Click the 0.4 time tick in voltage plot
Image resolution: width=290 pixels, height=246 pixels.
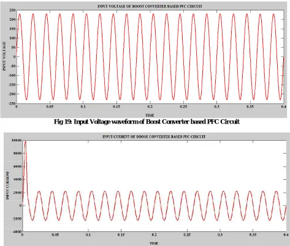pyautogui.click(x=284, y=106)
